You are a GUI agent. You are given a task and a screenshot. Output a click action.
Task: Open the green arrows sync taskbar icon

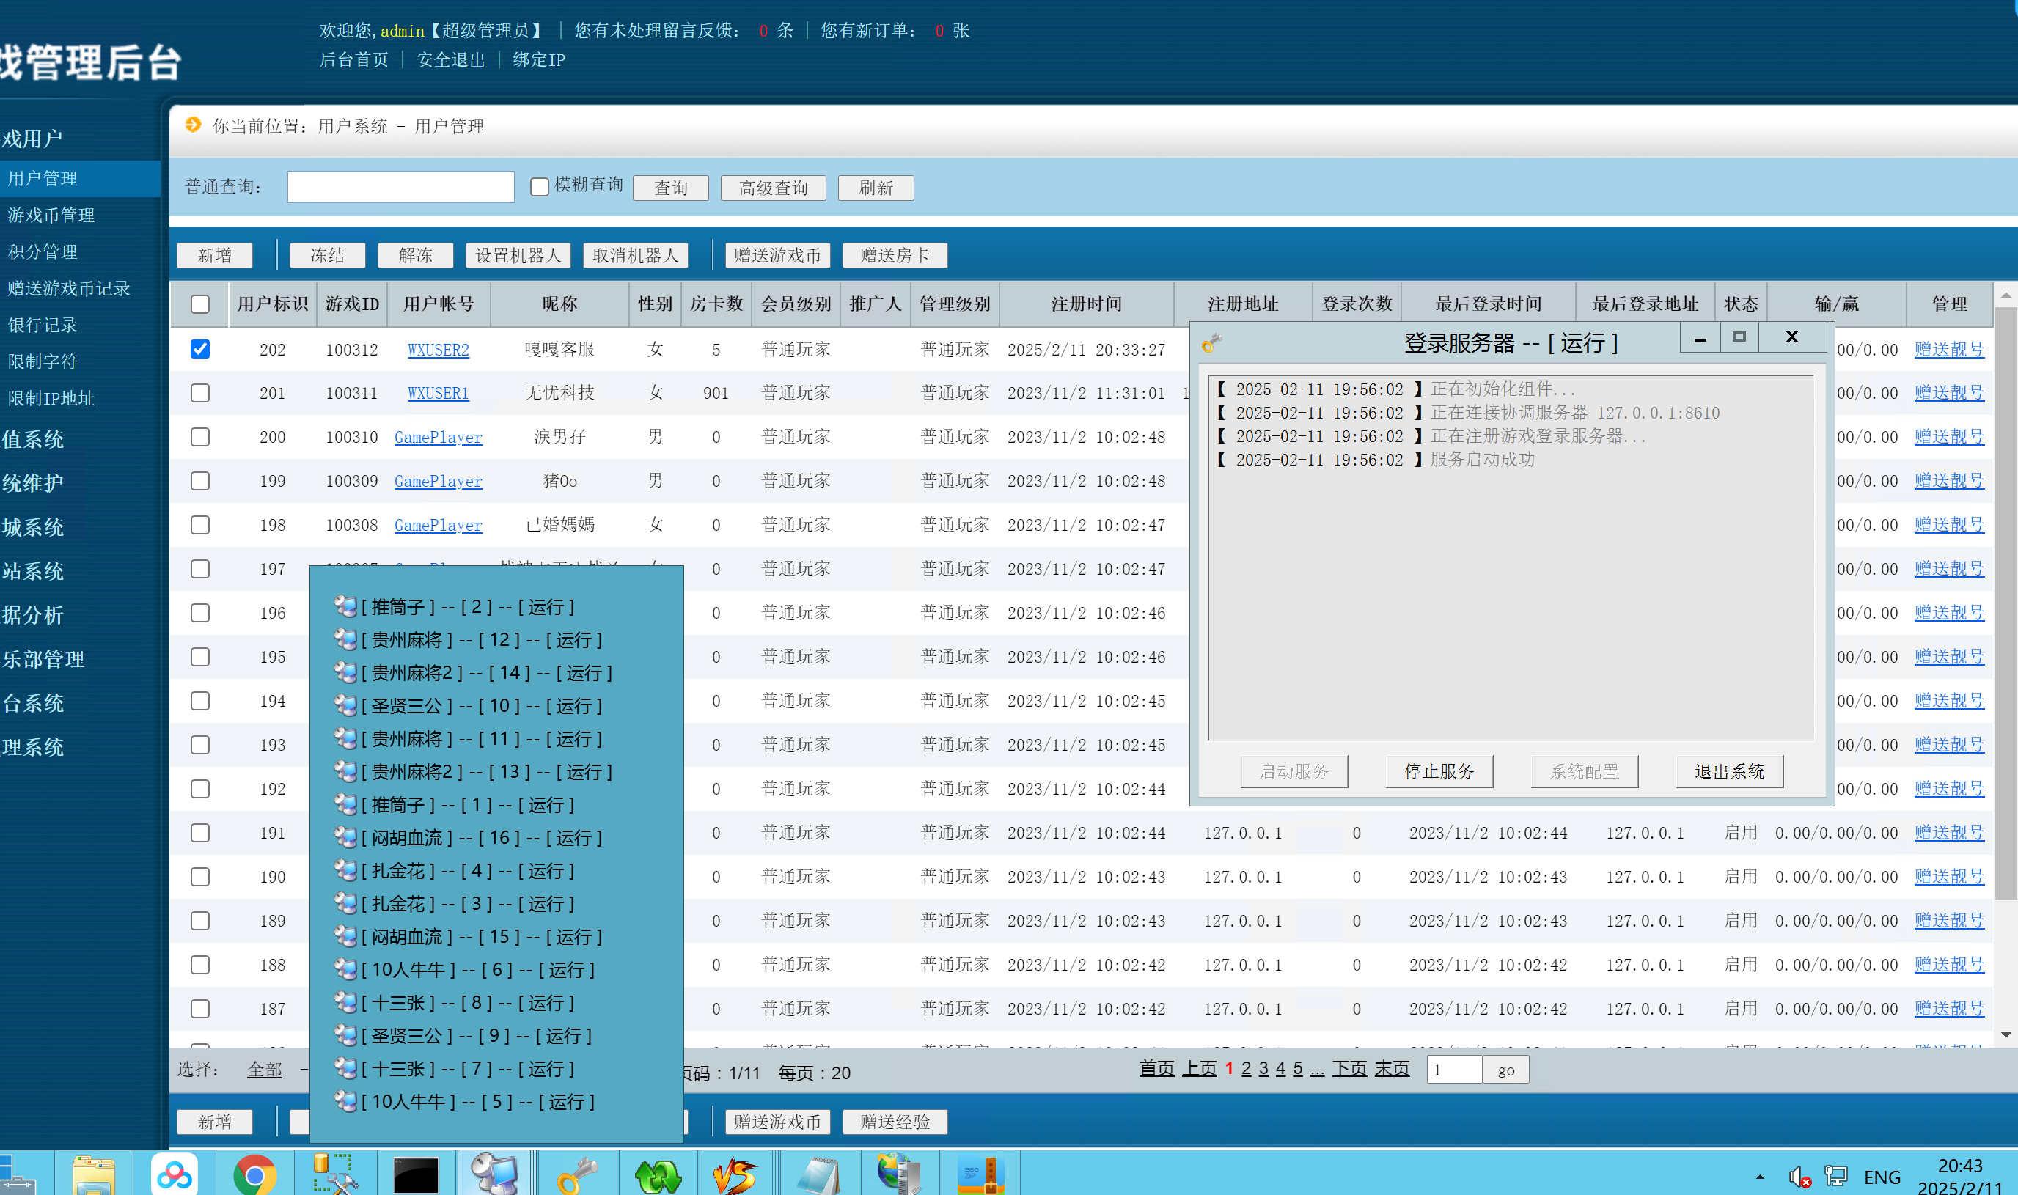[x=657, y=1175]
